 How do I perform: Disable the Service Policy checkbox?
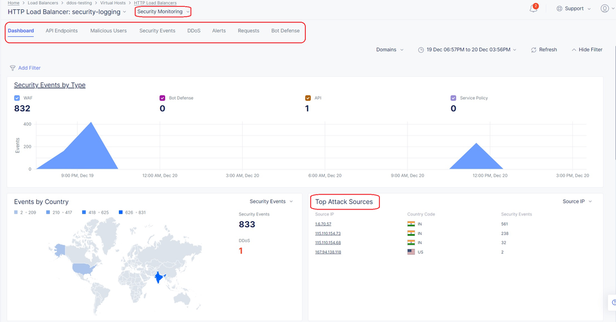(x=453, y=98)
